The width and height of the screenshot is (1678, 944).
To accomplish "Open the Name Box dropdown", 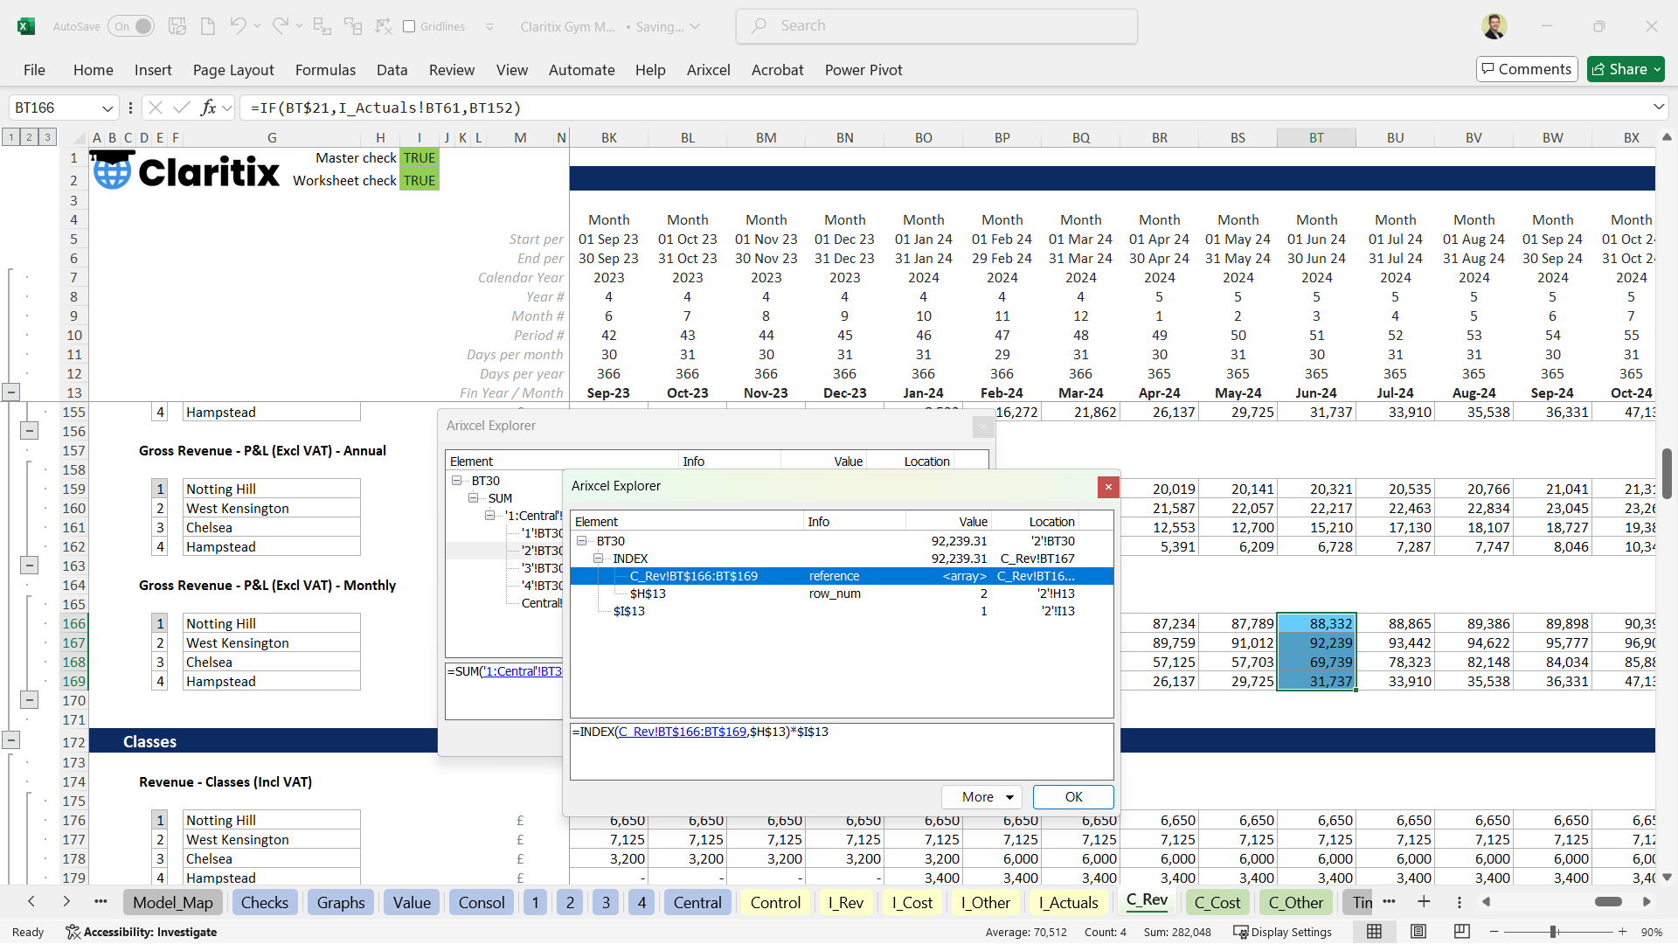I will point(107,108).
